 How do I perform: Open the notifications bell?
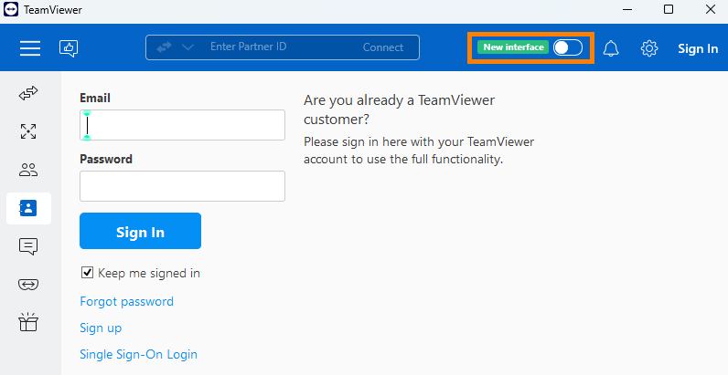pos(611,48)
